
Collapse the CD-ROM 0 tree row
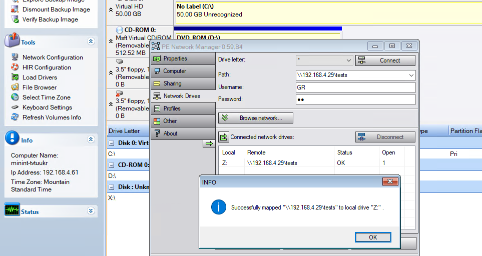(x=112, y=165)
